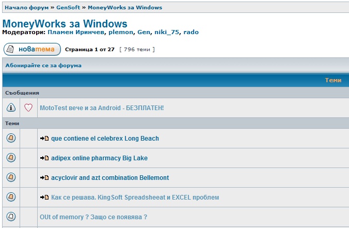Image resolution: width=349 pixels, height=228 pixels.
Task: Click topic status icon for acyclovir and azt
Action: 11,177
